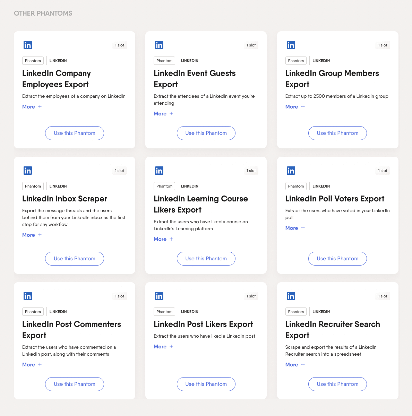Expand More details for LinkedIn Poll Voters Export
412x416 pixels.
click(x=295, y=228)
